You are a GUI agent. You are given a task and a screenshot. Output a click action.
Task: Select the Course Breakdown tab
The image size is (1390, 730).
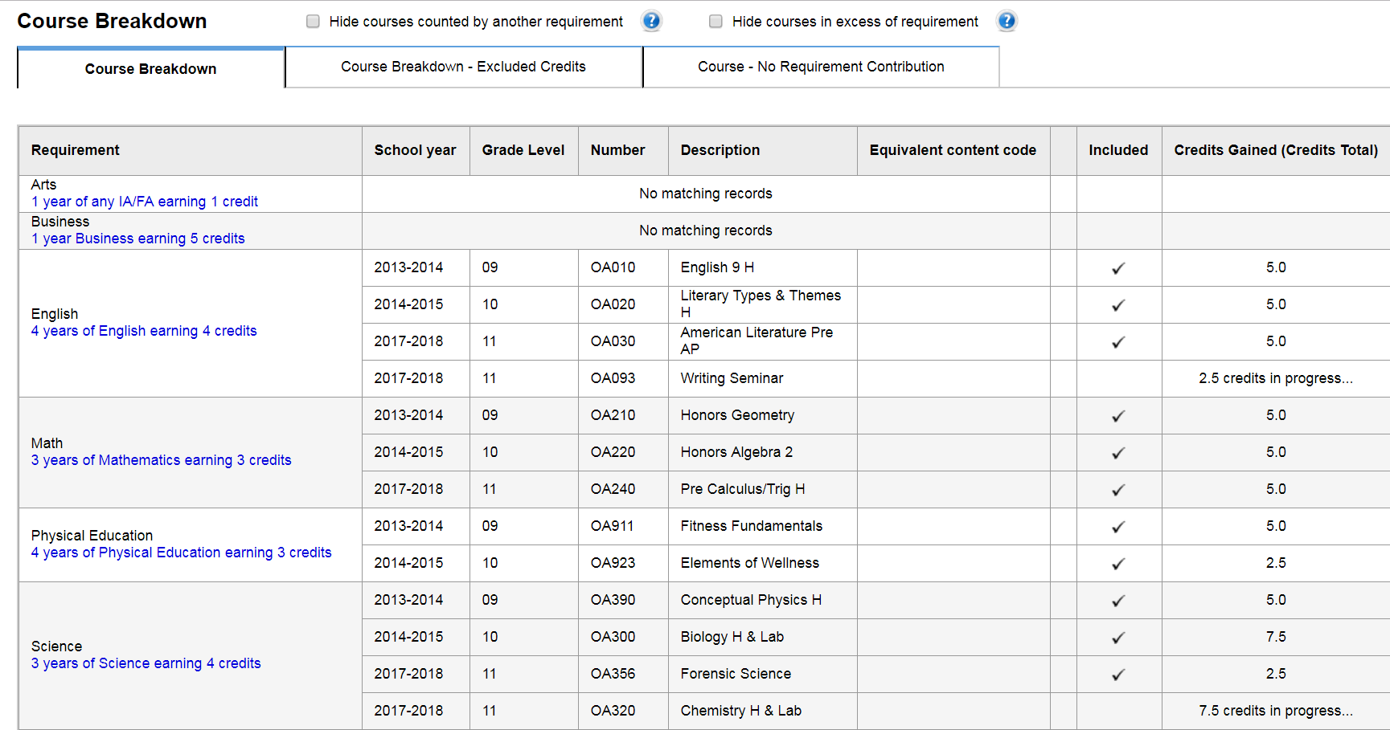150,68
